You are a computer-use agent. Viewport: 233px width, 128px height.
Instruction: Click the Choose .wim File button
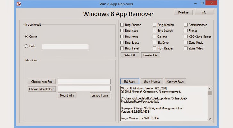(42, 82)
